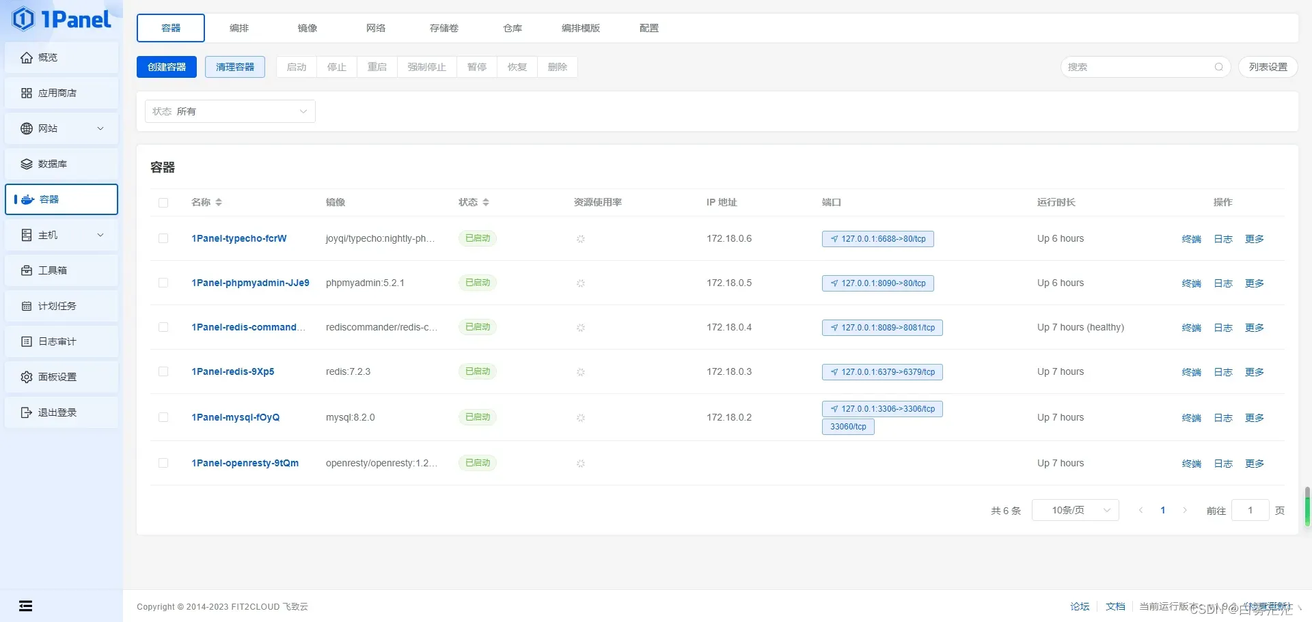Open 数据库 database stack icon
The width and height of the screenshot is (1312, 622).
point(27,164)
